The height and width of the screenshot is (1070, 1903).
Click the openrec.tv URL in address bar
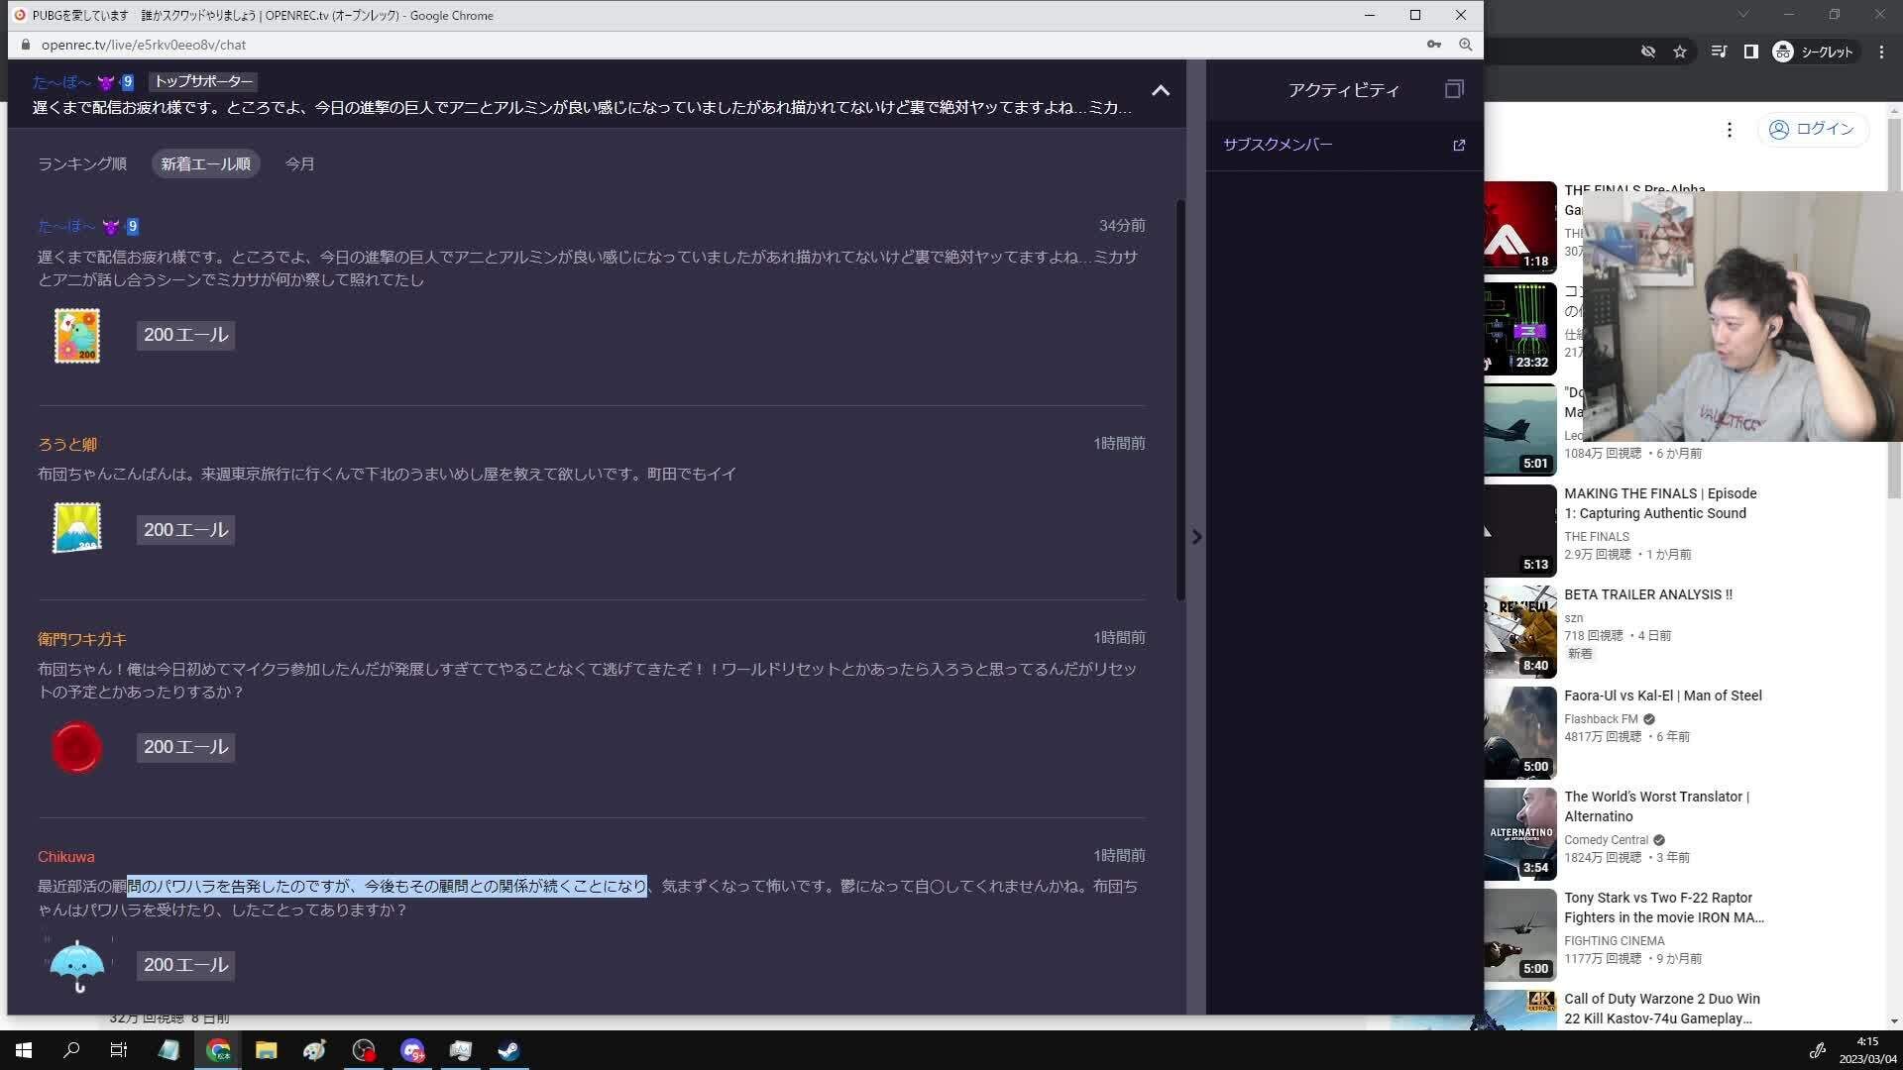coord(144,45)
